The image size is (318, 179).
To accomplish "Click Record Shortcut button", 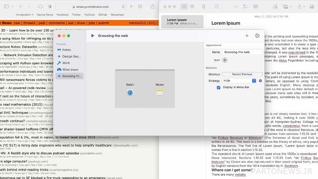I will click(242, 74).
